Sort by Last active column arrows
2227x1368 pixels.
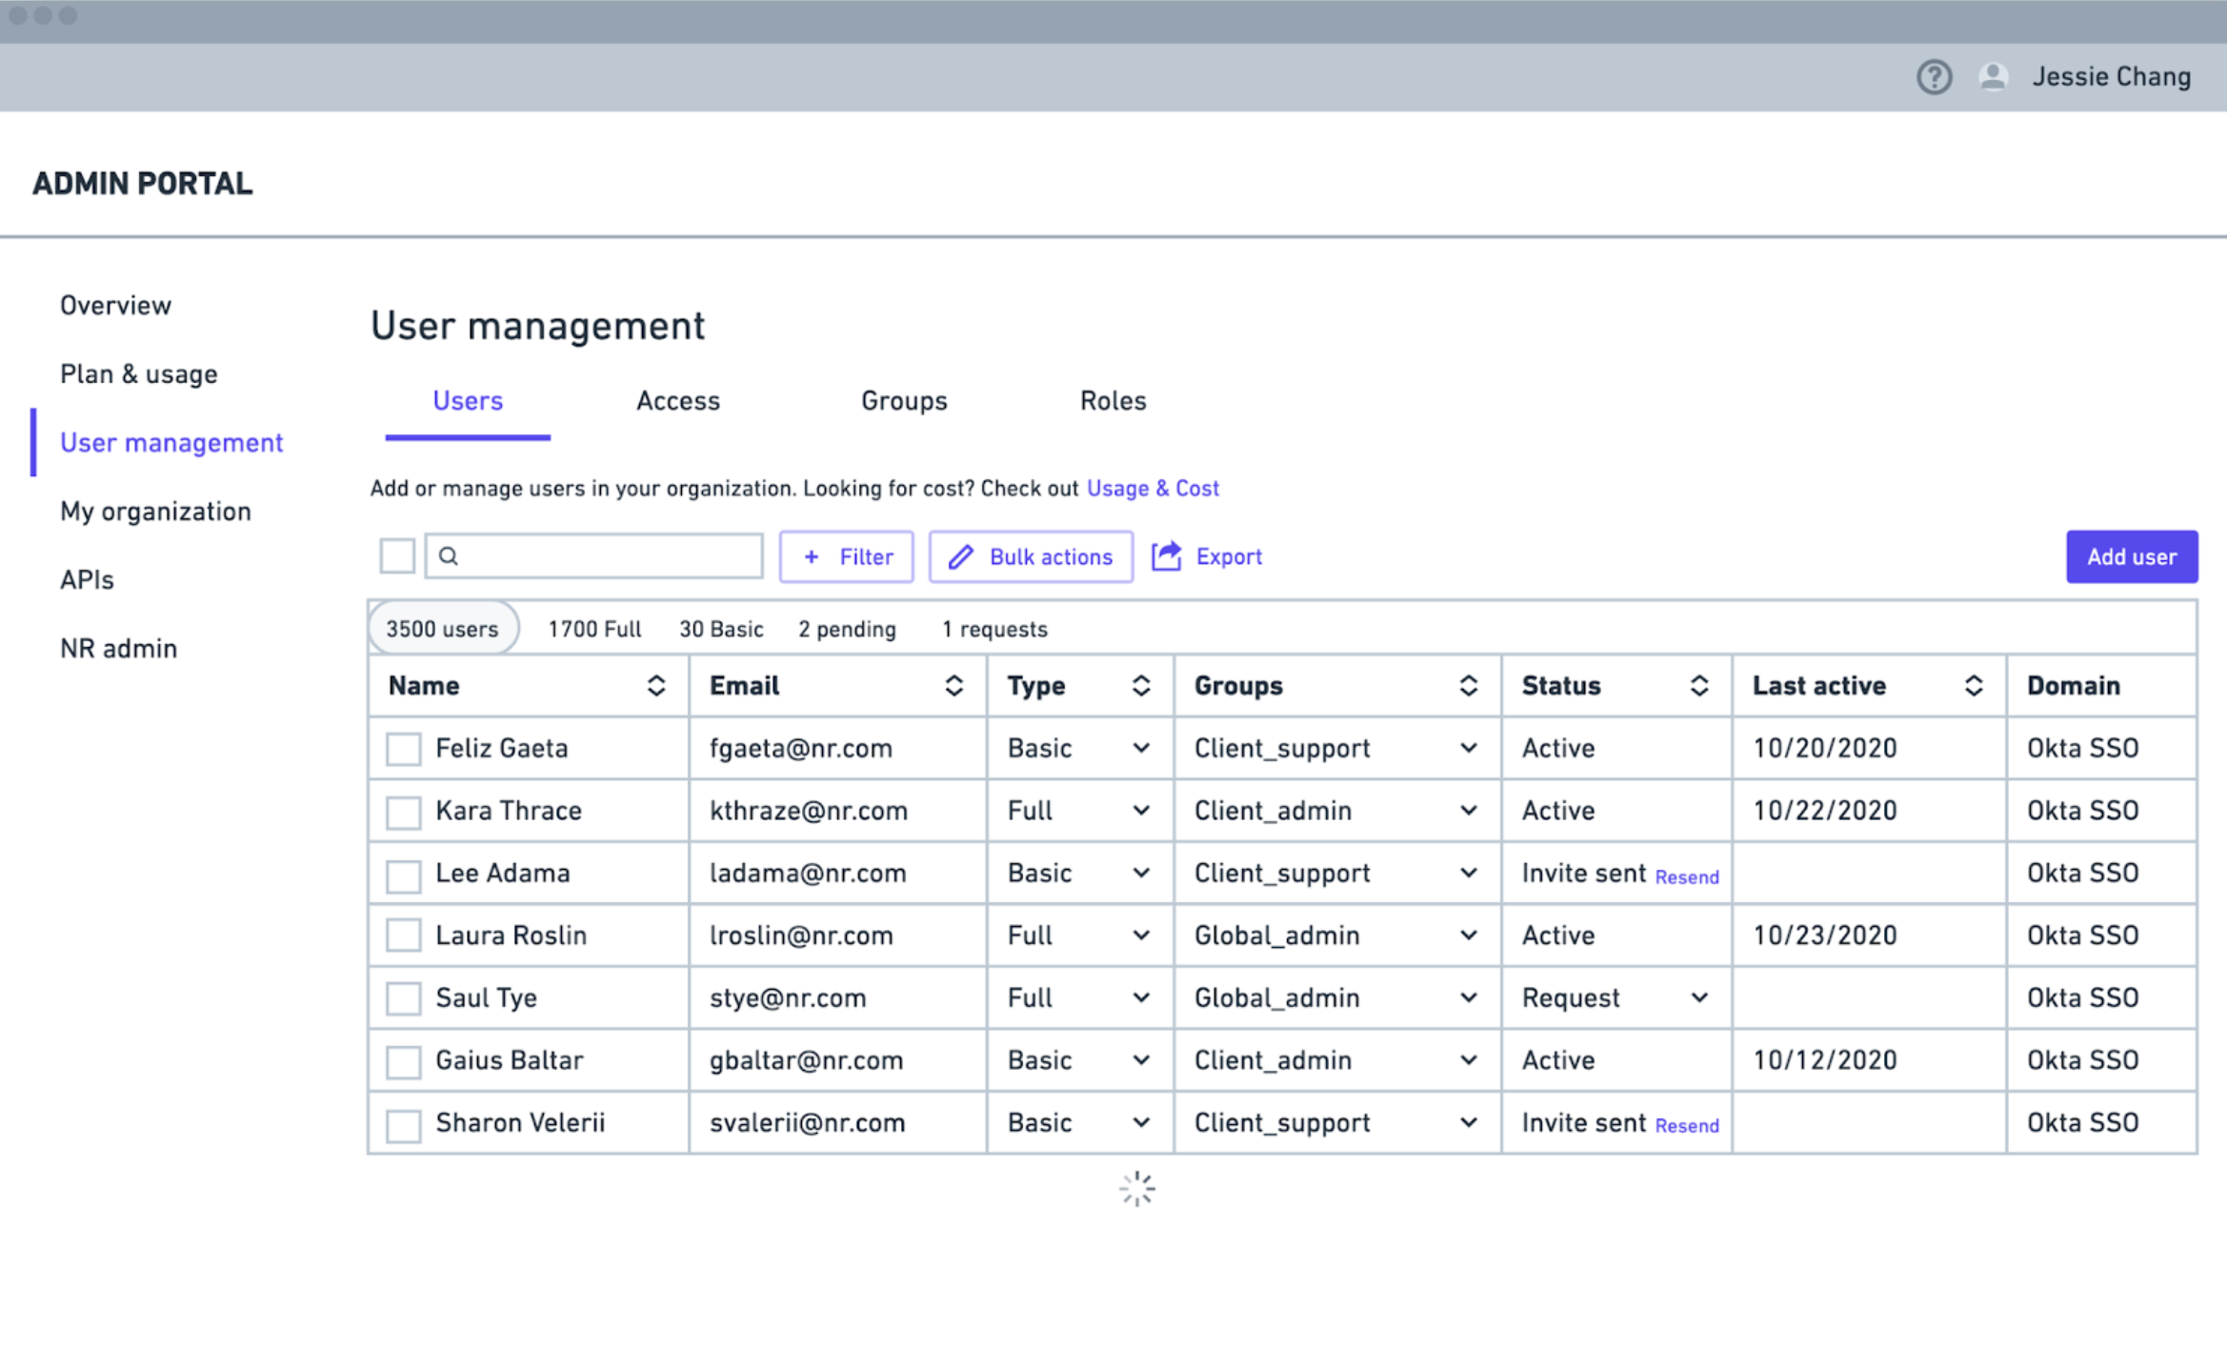[1973, 686]
